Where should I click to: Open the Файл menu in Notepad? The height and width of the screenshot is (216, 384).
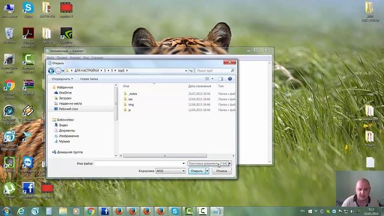coord(50,58)
